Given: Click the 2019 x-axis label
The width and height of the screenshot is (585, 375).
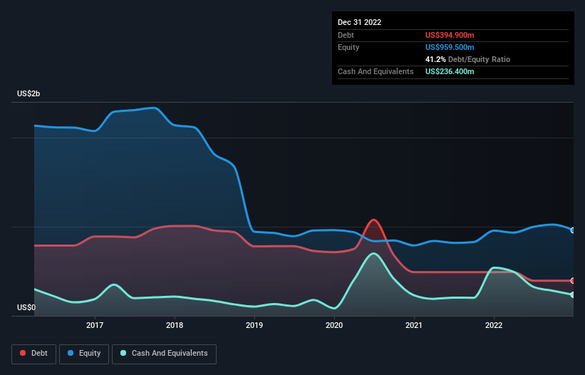Looking at the screenshot, I should 254,325.
